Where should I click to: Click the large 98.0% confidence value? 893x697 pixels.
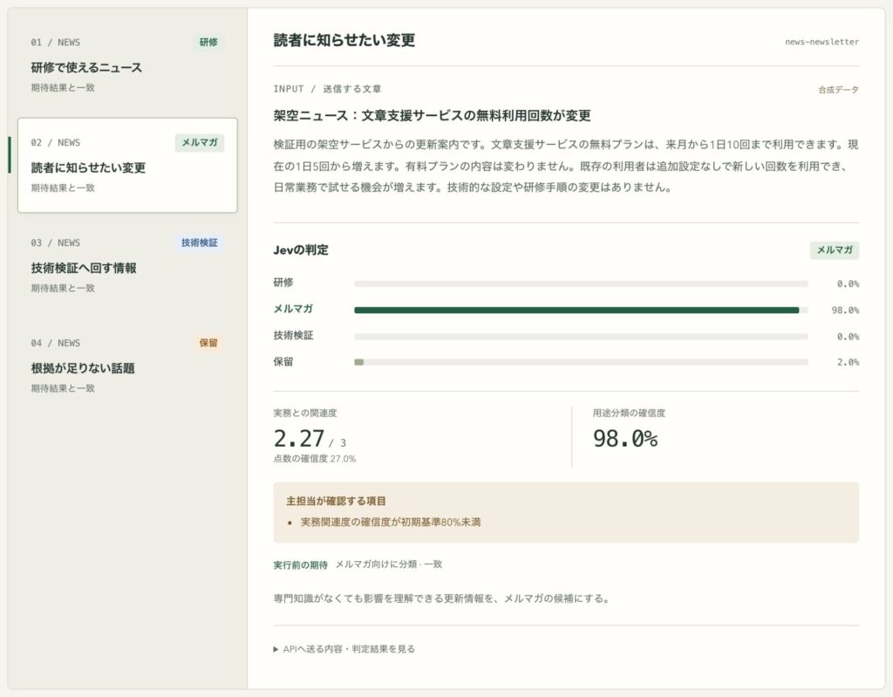pos(624,438)
